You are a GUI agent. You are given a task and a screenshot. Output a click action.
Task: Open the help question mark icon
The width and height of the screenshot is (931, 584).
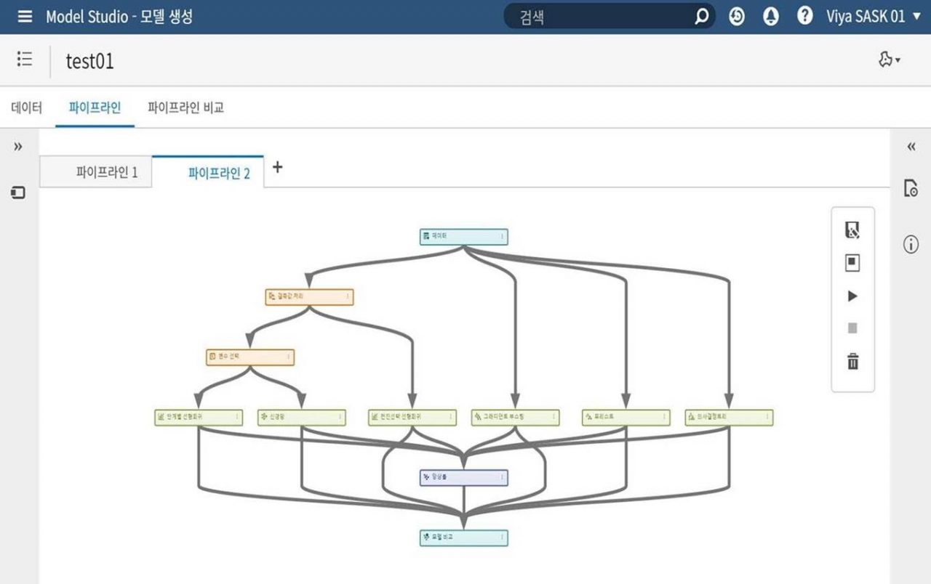pyautogui.click(x=804, y=16)
